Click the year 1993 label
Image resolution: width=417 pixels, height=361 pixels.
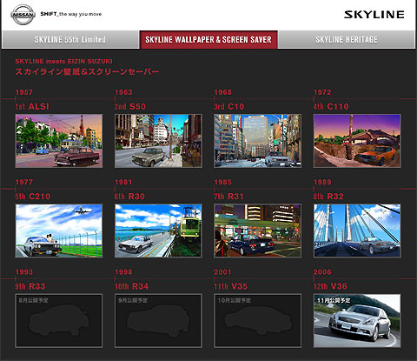point(24,272)
